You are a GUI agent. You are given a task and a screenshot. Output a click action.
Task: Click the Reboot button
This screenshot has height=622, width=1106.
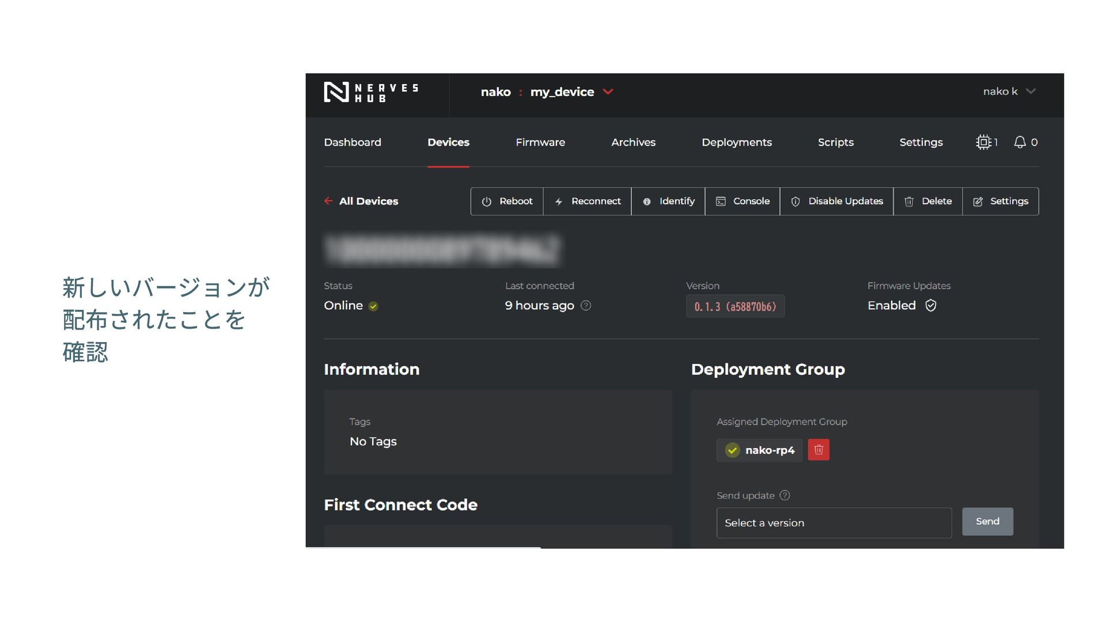tap(507, 202)
